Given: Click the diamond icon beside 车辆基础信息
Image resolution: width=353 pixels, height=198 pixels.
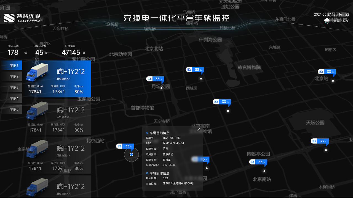Looking at the screenshot, I should point(147,133).
